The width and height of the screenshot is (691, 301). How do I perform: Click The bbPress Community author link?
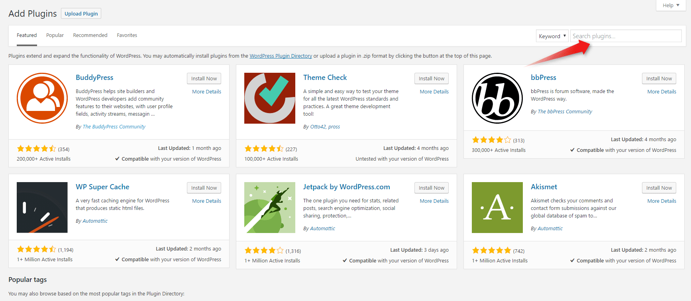pos(565,112)
